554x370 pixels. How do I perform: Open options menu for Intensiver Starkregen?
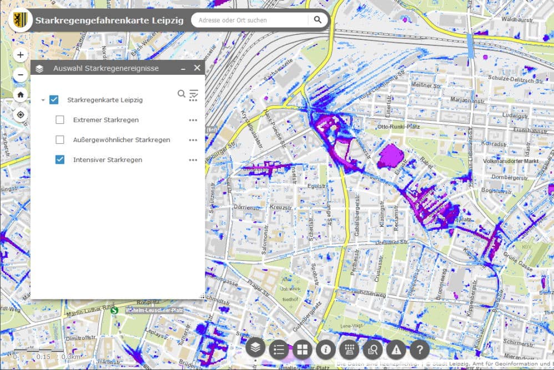tap(193, 160)
